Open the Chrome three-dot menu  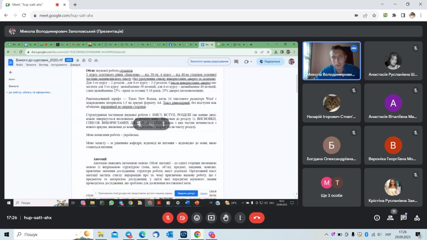coord(421,15)
